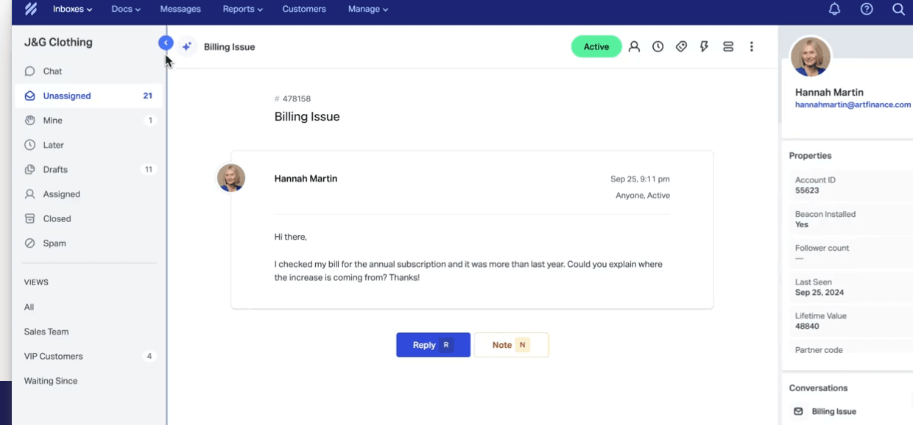Open the more options kebab menu
Image resolution: width=913 pixels, height=425 pixels.
click(x=752, y=46)
